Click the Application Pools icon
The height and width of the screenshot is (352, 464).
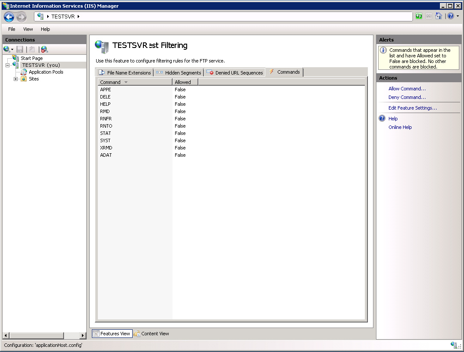pos(24,72)
